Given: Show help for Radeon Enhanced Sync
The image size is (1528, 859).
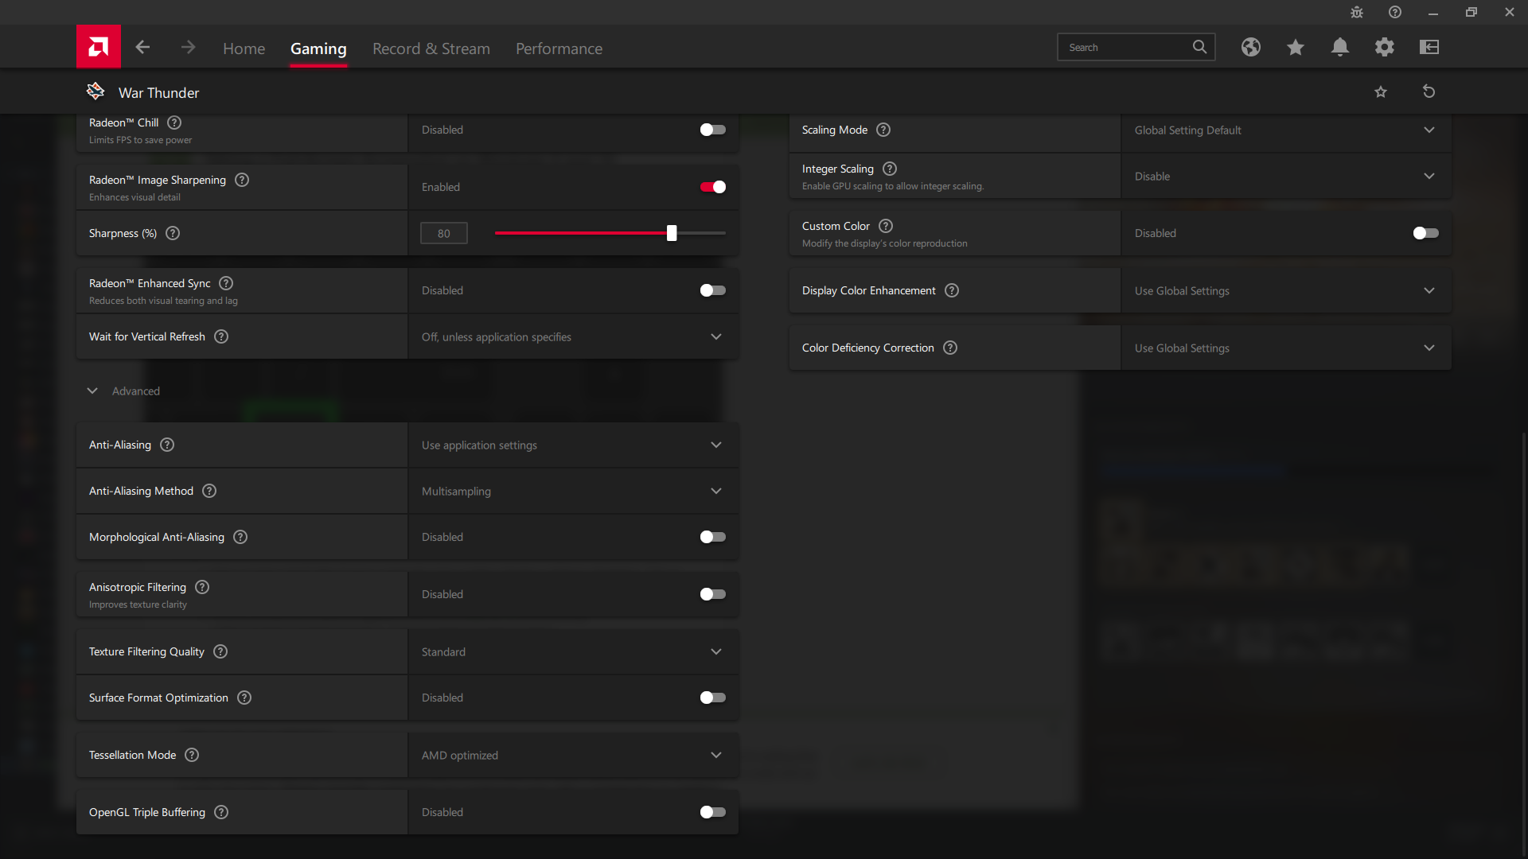Looking at the screenshot, I should tap(226, 283).
